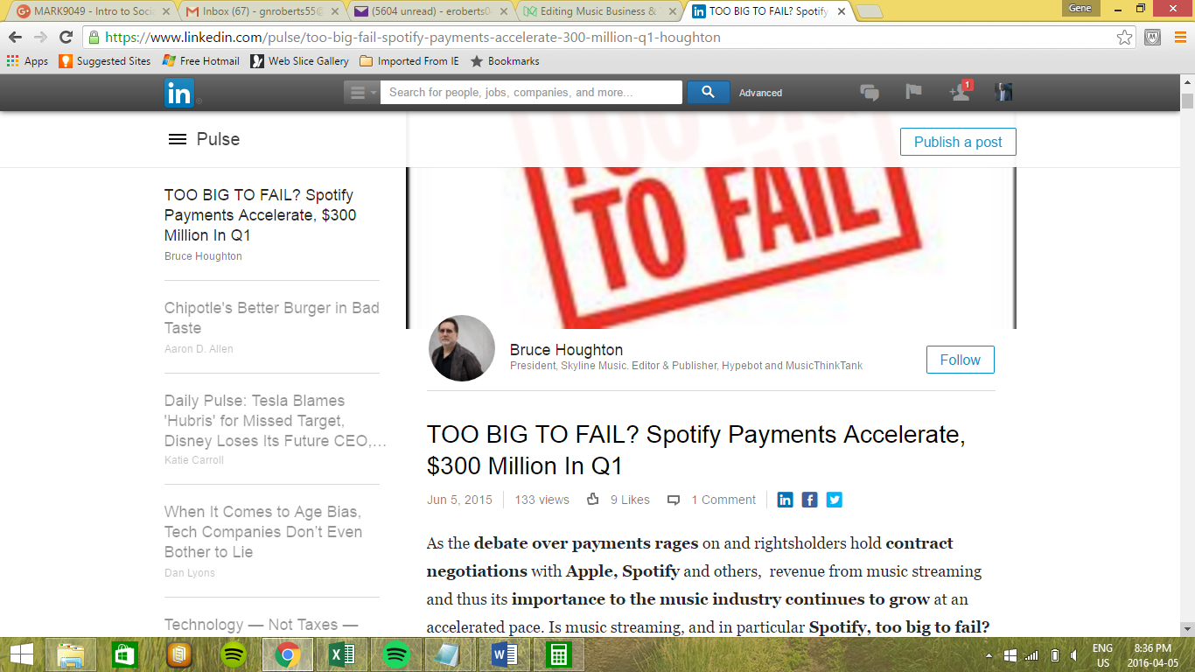The height and width of the screenshot is (672, 1195).
Task: Switch to the Editing Music Business tab
Action: 597,11
